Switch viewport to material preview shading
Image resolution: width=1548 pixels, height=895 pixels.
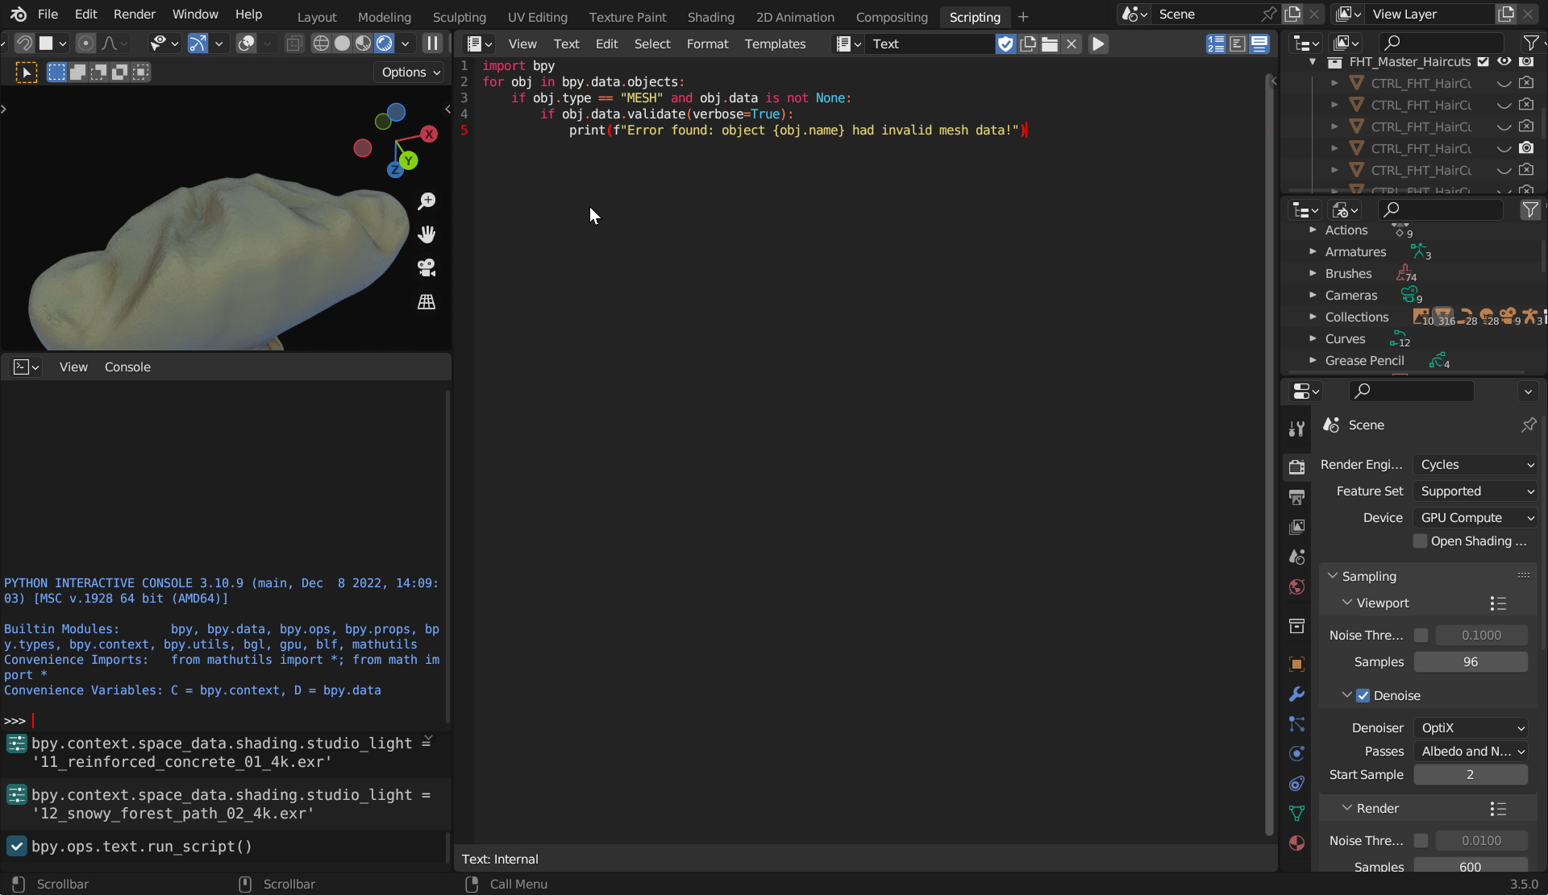pos(364,44)
